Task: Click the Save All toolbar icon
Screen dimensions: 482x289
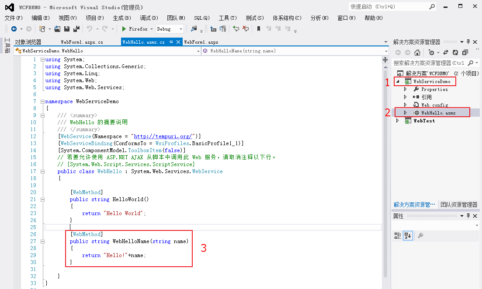Action: [76, 29]
